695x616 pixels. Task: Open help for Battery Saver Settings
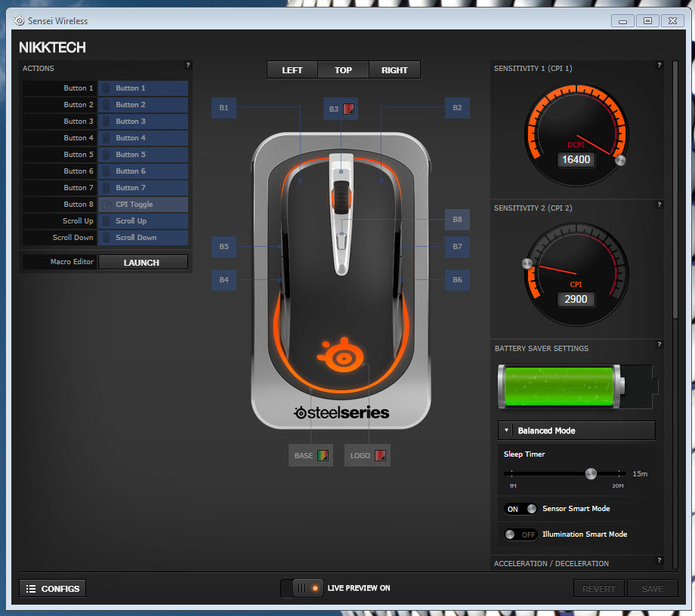659,344
